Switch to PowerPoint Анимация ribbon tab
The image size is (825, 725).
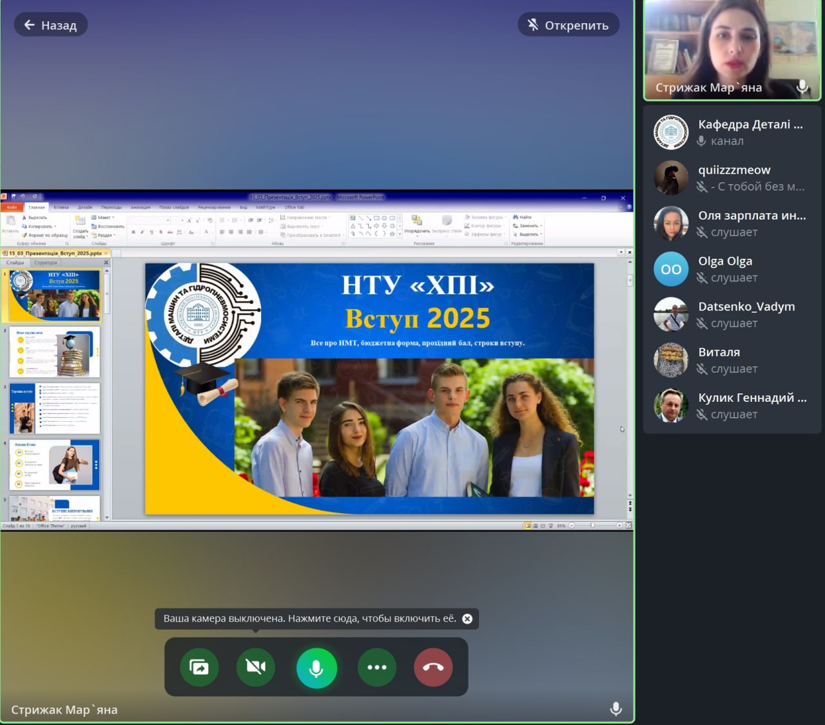click(141, 207)
